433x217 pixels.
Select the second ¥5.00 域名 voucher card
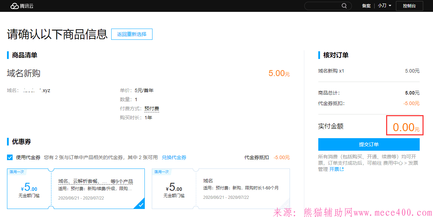(220, 188)
